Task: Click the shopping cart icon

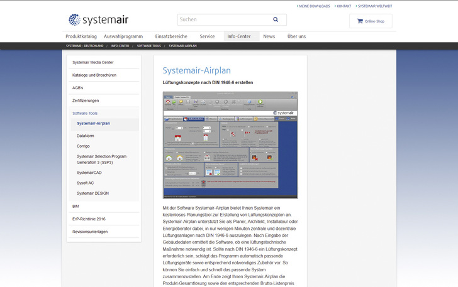Action: click(x=360, y=21)
